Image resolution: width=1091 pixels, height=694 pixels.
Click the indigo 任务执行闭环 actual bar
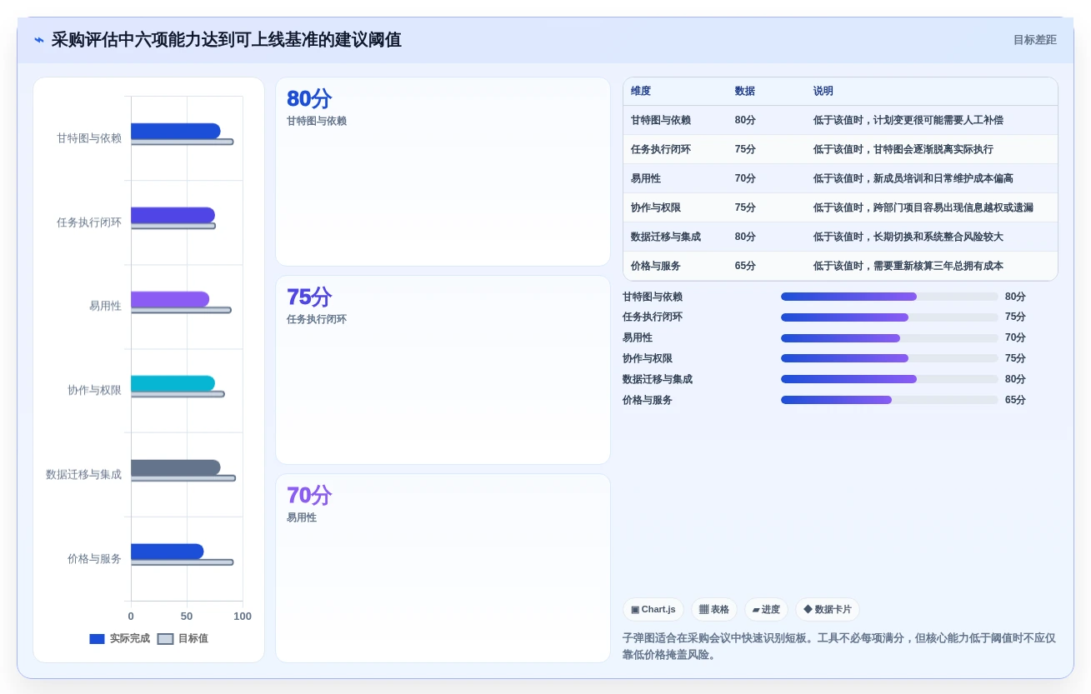click(173, 215)
